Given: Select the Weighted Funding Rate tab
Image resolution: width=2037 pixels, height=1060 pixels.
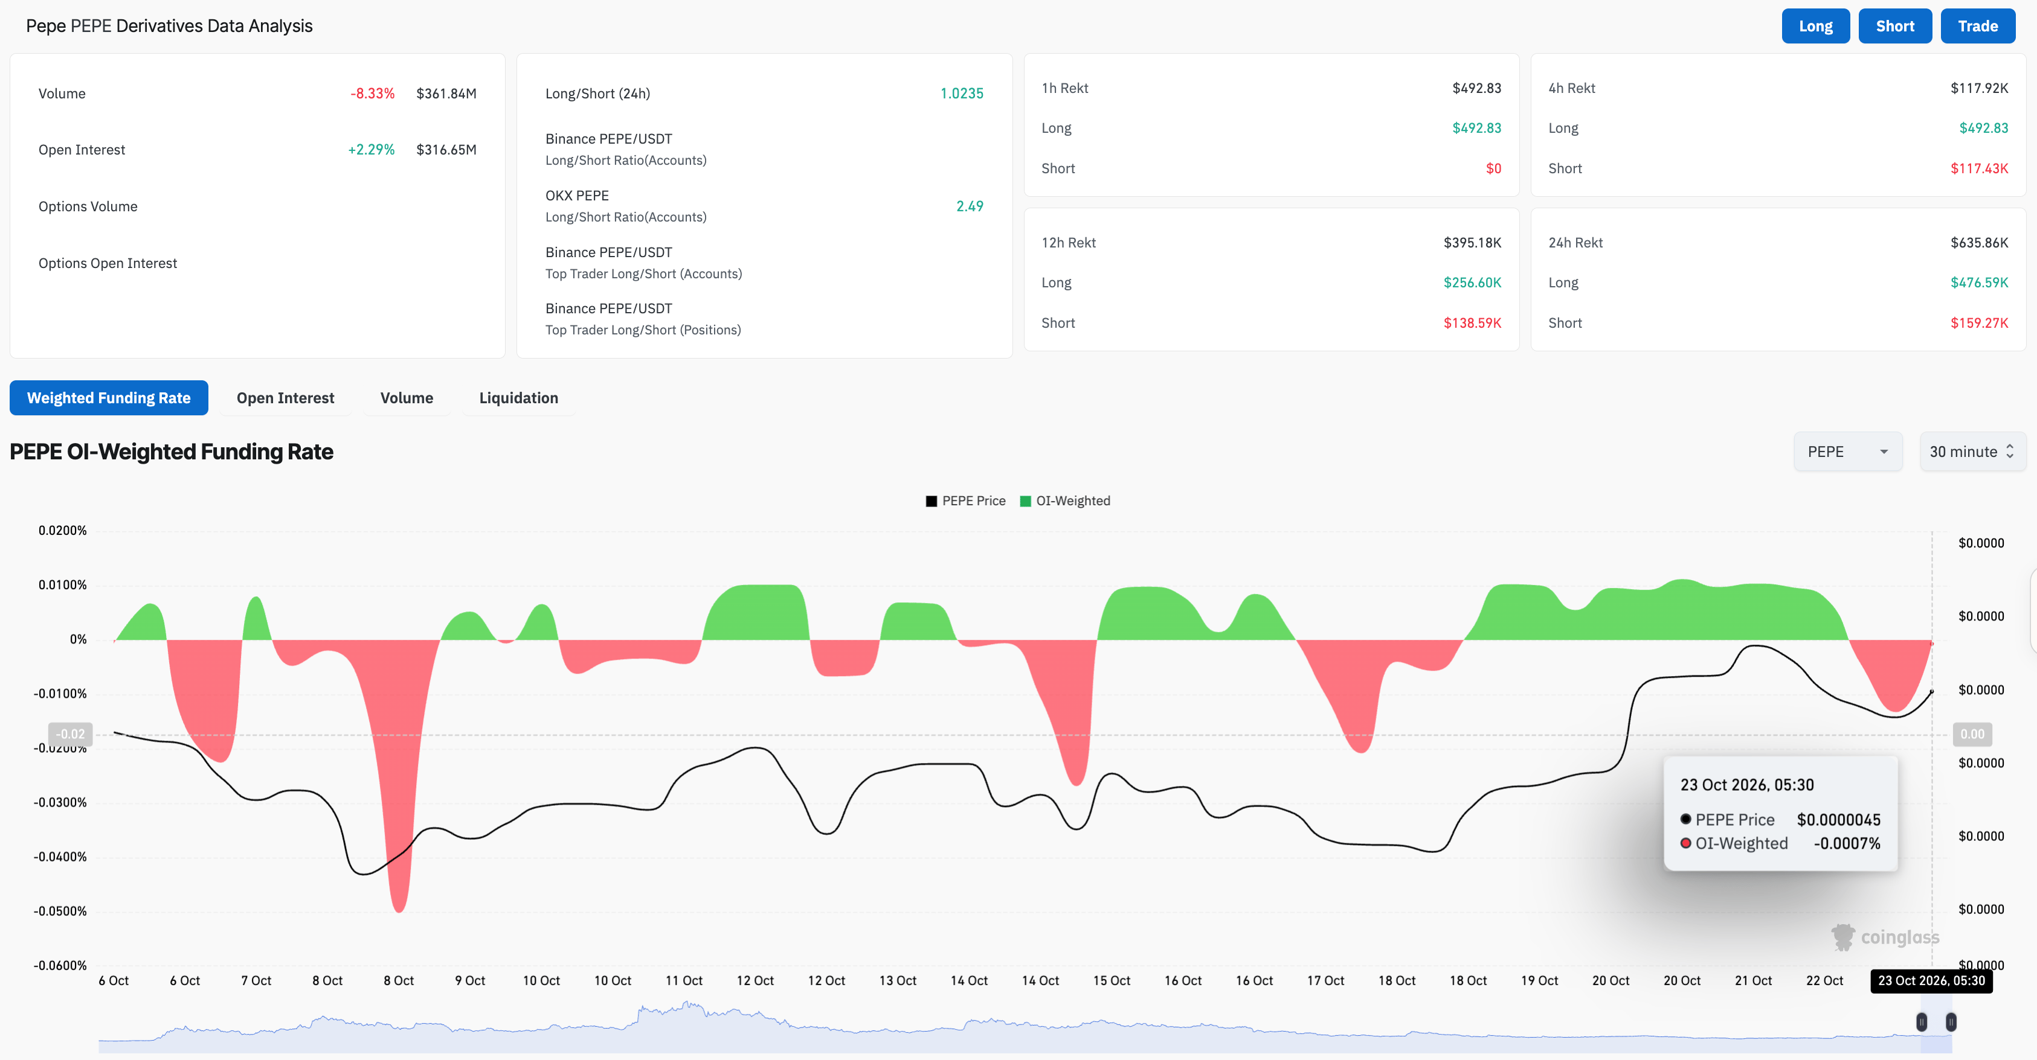Looking at the screenshot, I should (x=108, y=398).
